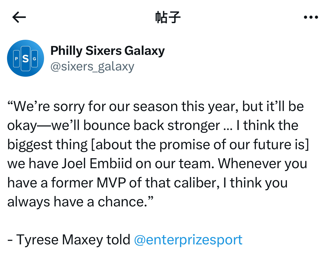Click the phrase "bounce back stronger"

tap(152, 126)
